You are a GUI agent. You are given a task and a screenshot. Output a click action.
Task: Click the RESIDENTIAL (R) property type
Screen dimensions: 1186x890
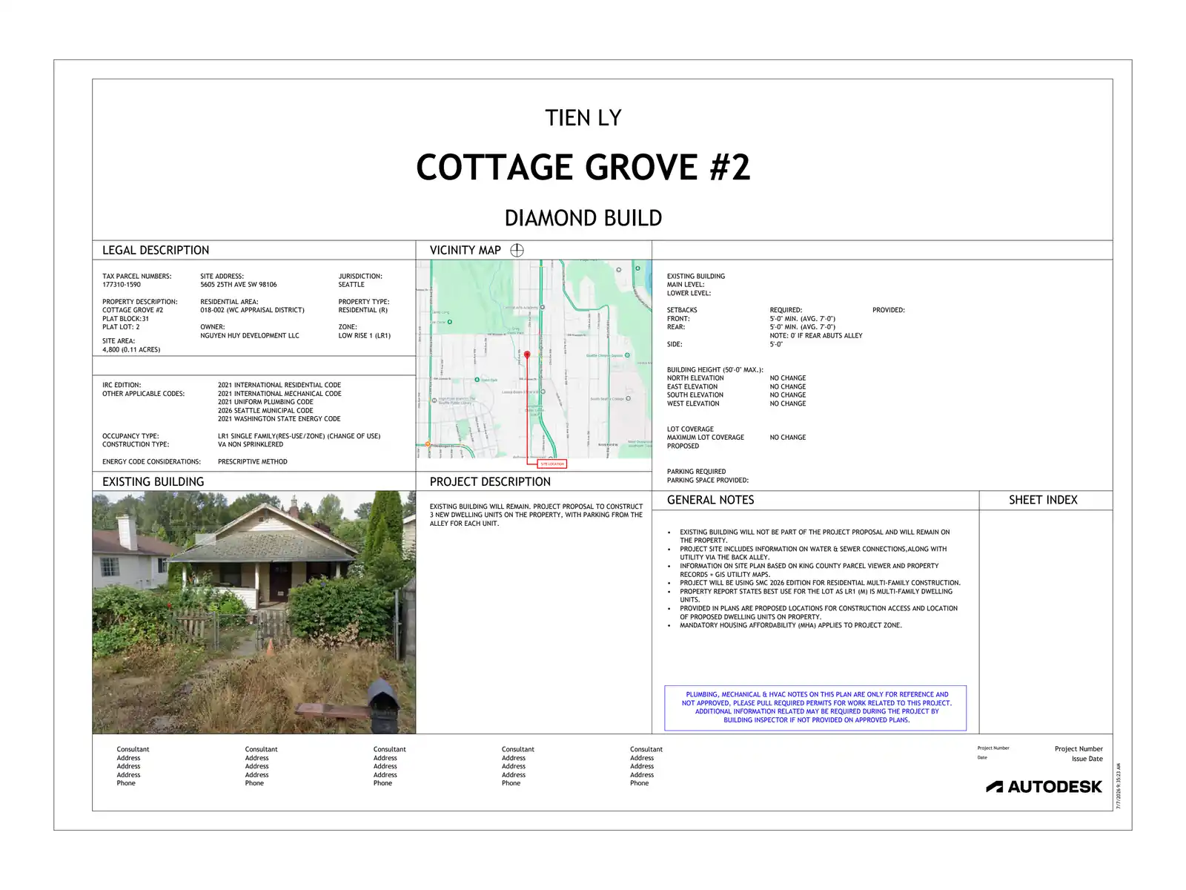pyautogui.click(x=363, y=311)
